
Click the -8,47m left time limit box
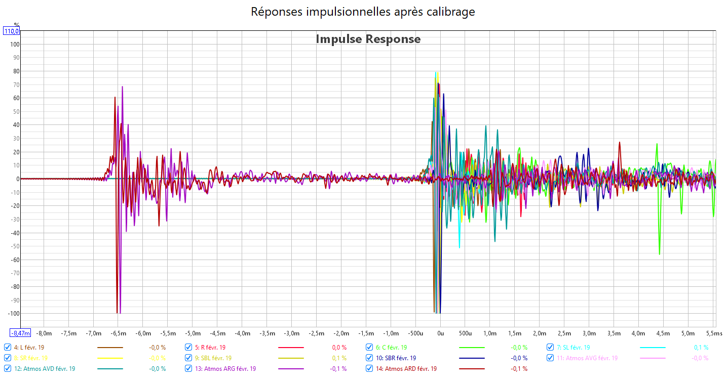pos(21,333)
